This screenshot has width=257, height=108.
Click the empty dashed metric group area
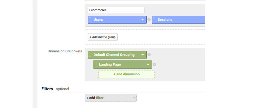tap(145, 37)
